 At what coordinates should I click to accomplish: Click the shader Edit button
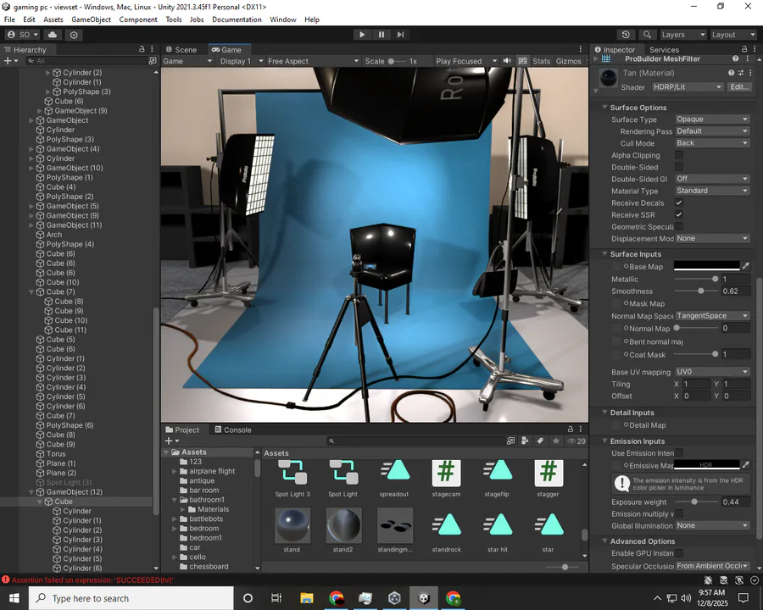point(739,87)
